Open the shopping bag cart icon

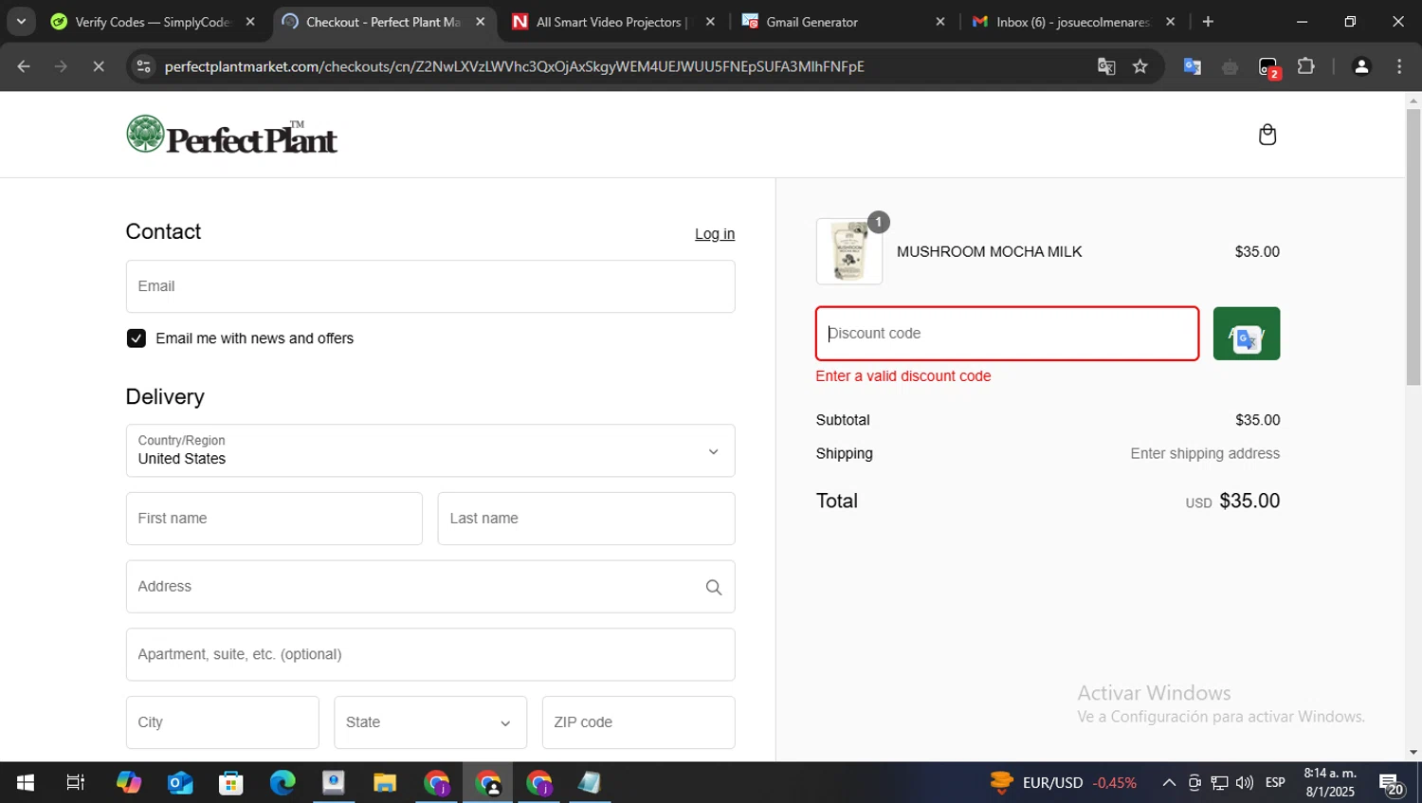pyautogui.click(x=1267, y=135)
